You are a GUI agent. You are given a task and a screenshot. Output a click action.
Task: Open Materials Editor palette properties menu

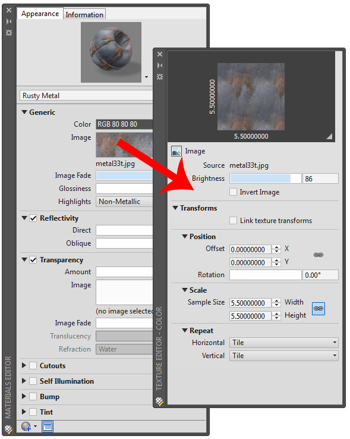[9, 33]
